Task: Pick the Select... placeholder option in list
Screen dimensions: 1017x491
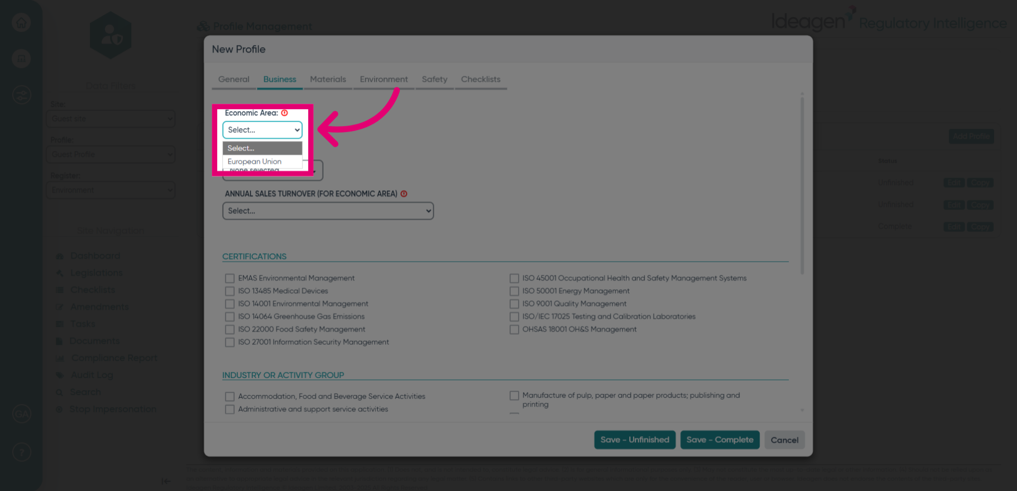Action: pos(262,148)
